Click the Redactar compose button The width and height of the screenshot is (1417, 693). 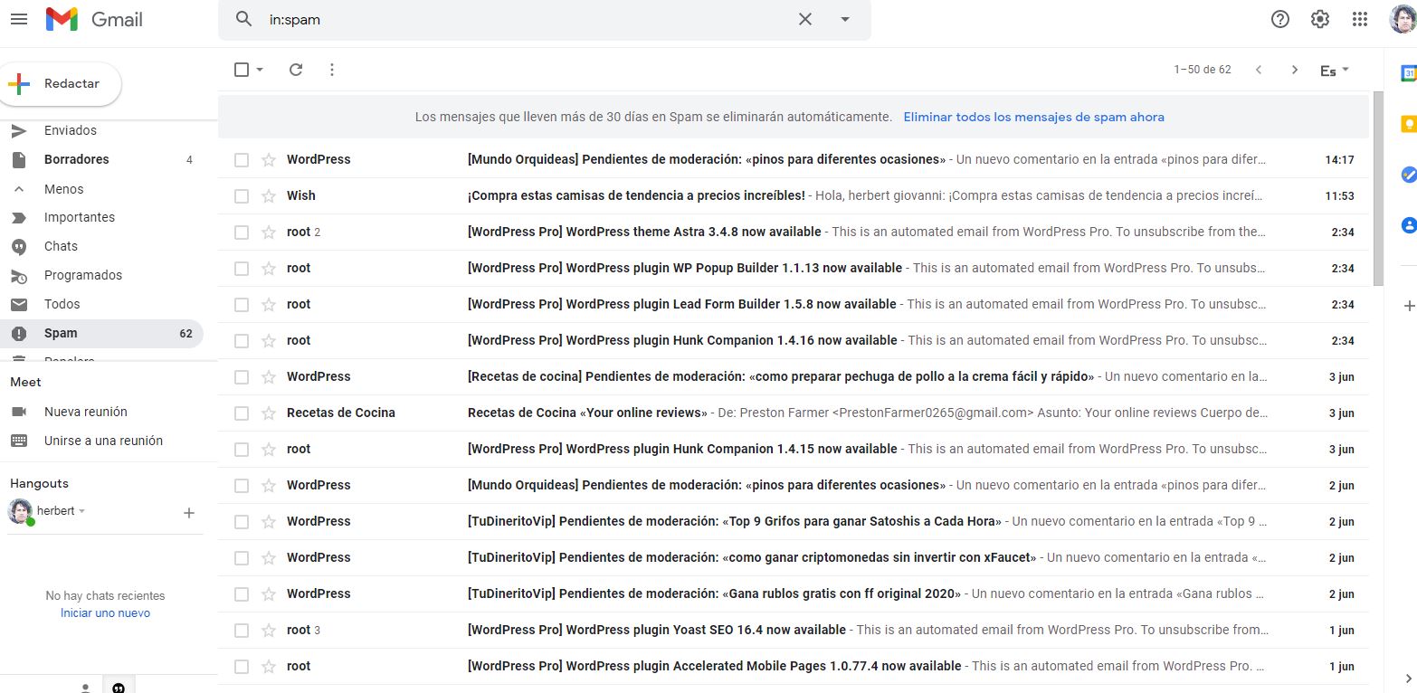click(x=62, y=84)
